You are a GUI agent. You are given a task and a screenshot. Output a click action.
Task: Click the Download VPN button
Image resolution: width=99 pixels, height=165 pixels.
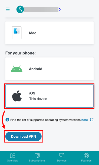click(24, 136)
